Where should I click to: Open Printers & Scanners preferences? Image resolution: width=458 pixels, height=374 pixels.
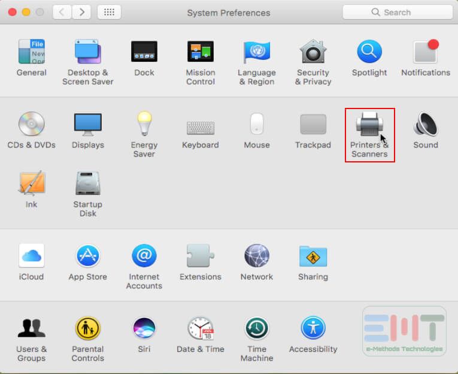(x=369, y=125)
